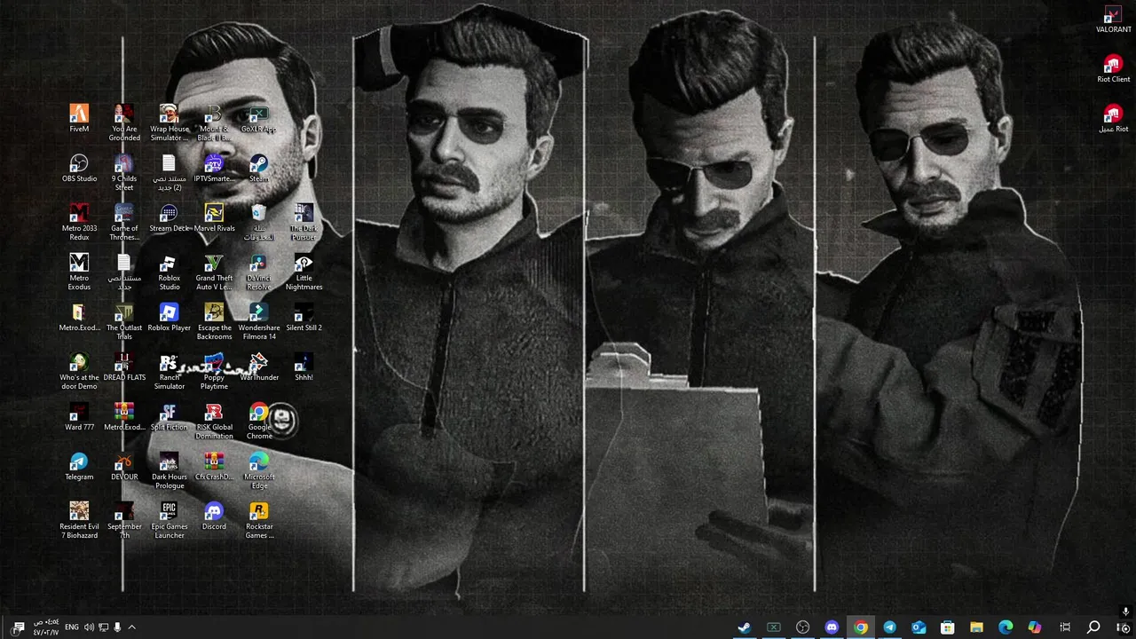Open the GoXLR App desktop shortcut
1136x639 pixels.
258,118
